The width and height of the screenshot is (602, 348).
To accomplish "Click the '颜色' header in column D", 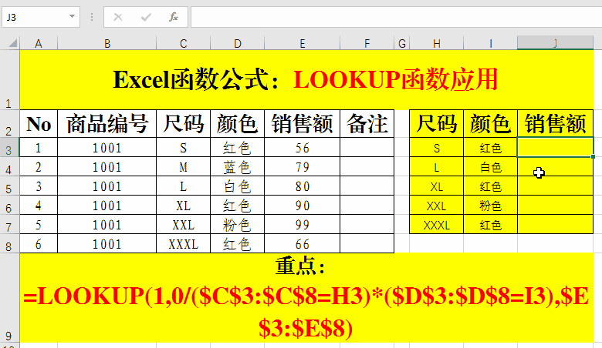I will coord(238,124).
